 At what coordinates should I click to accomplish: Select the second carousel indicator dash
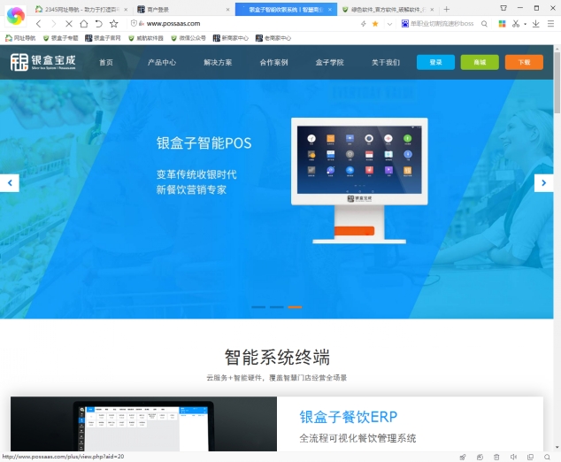(277, 307)
